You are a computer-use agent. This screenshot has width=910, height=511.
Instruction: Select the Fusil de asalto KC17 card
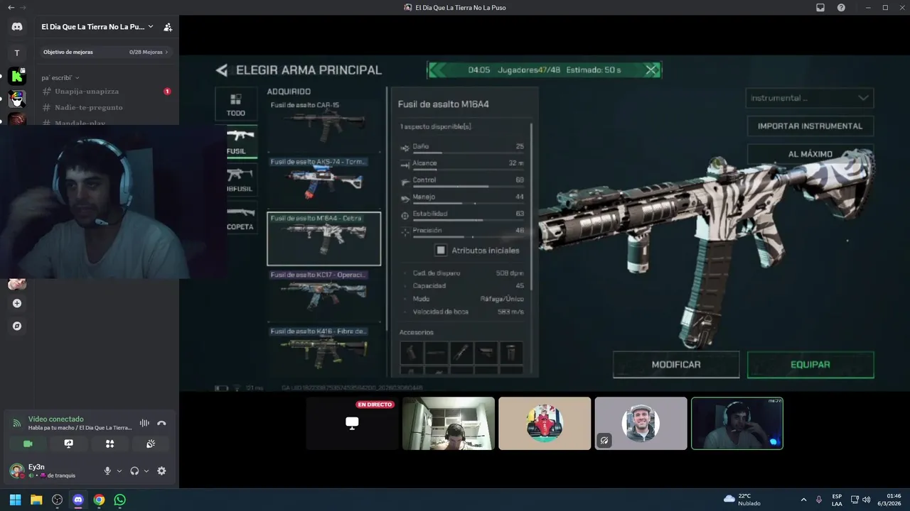324,295
